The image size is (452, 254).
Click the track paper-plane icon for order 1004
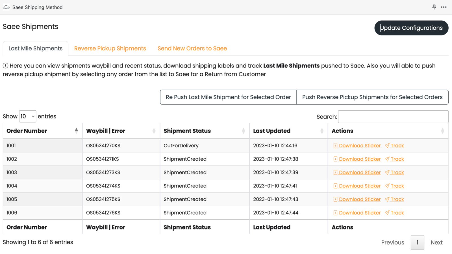(x=387, y=186)
